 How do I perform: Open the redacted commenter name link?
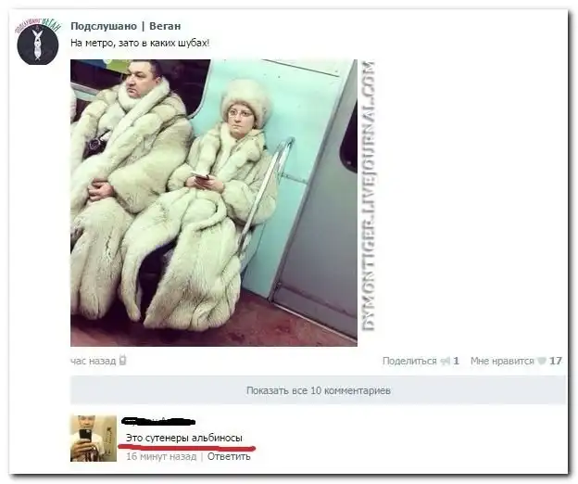[x=158, y=421]
